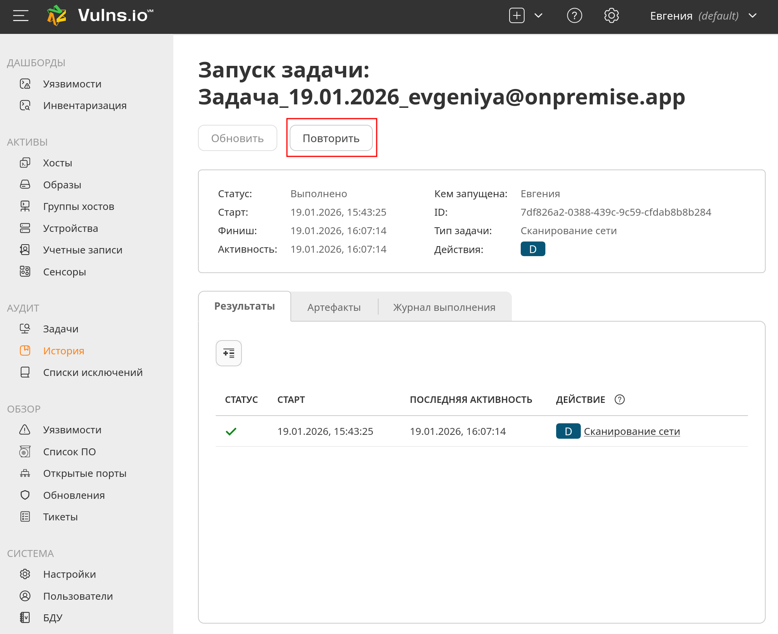Switch to Журнал выполнения tab
This screenshot has width=778, height=634.
click(x=444, y=307)
